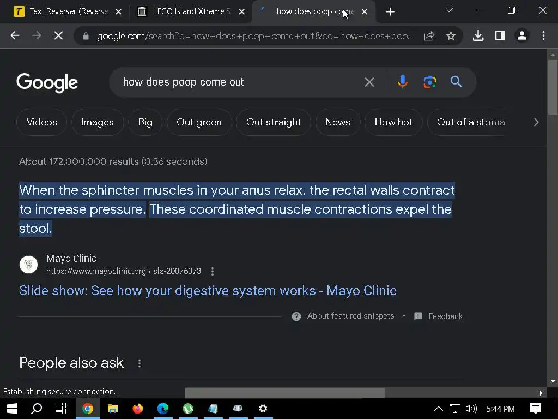The width and height of the screenshot is (558, 419).
Task: Open volume control in system tray
Action: click(471, 409)
